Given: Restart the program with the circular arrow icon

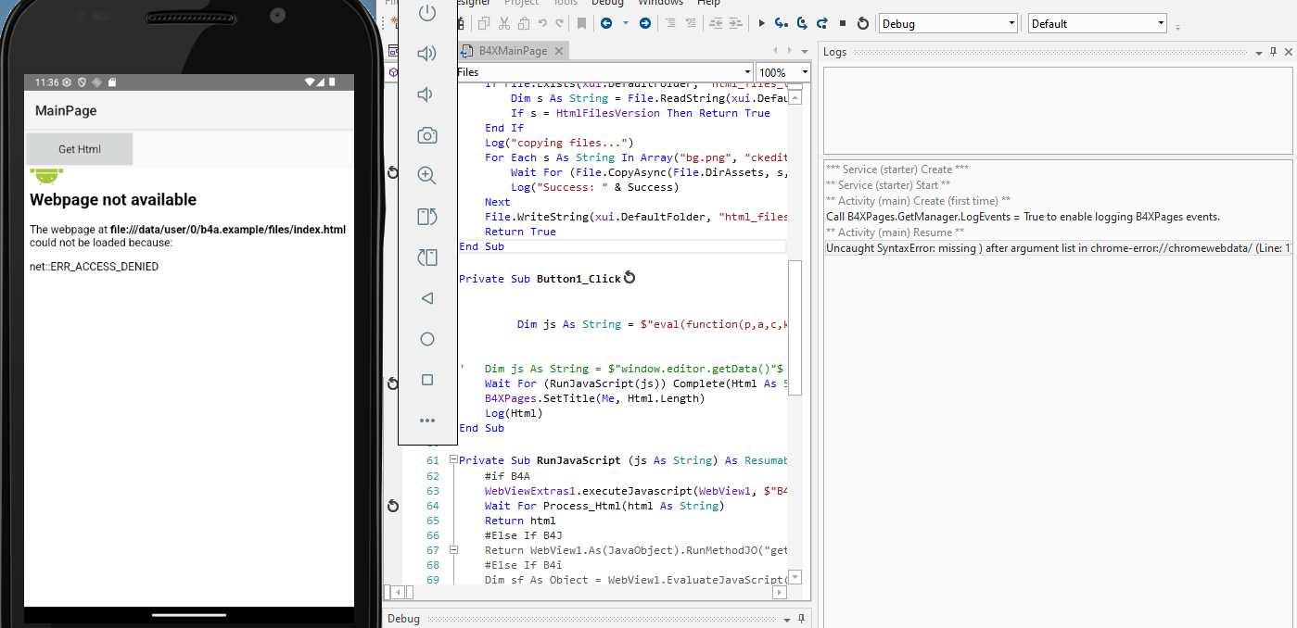Looking at the screenshot, I should (863, 23).
